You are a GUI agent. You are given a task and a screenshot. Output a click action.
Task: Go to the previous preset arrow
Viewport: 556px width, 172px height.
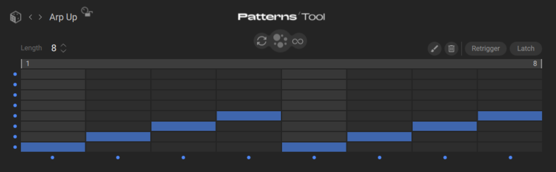[x=31, y=17]
